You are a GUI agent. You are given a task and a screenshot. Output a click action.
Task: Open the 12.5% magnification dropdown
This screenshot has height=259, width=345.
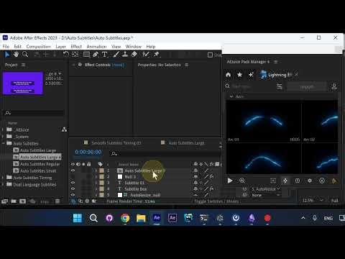[313, 200]
